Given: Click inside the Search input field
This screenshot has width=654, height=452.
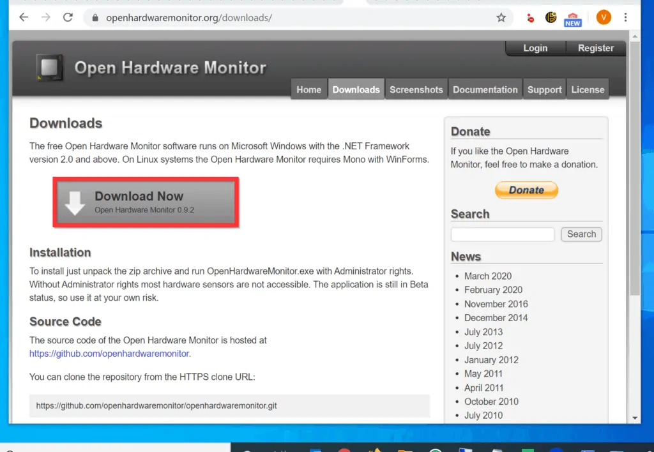Looking at the screenshot, I should (502, 234).
